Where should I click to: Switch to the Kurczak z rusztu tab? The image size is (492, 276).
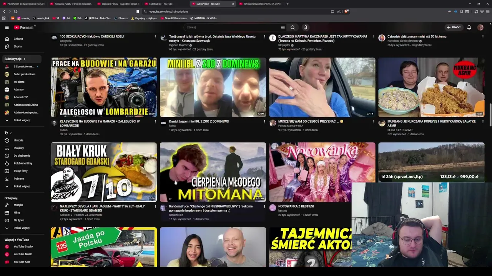[x=71, y=3]
